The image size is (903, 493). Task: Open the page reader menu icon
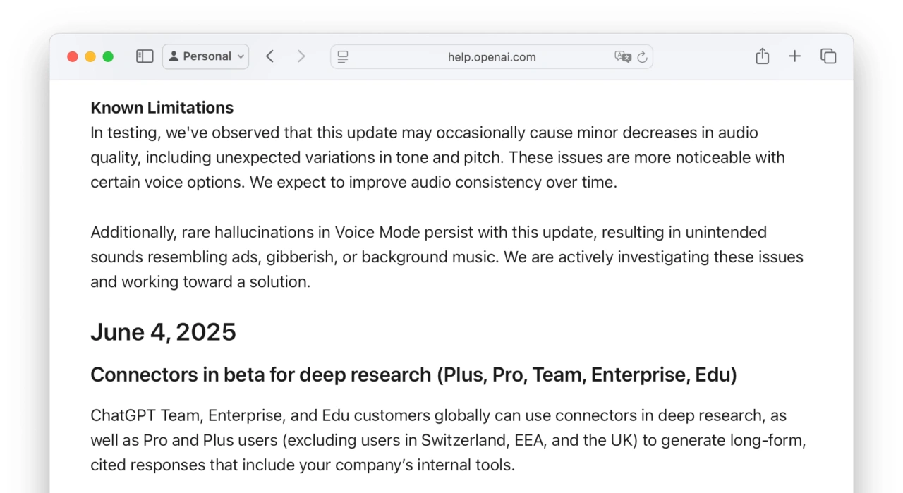click(x=343, y=57)
